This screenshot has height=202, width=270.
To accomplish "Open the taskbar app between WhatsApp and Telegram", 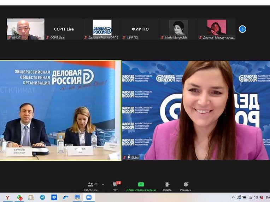I will click(31, 197).
